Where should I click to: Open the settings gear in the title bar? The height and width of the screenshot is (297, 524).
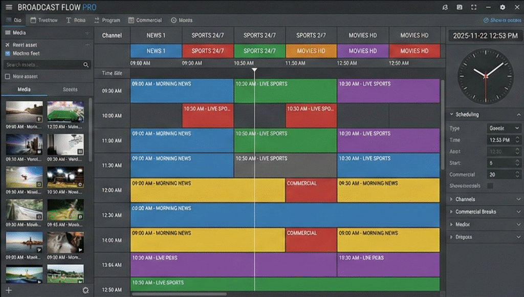pos(503,7)
